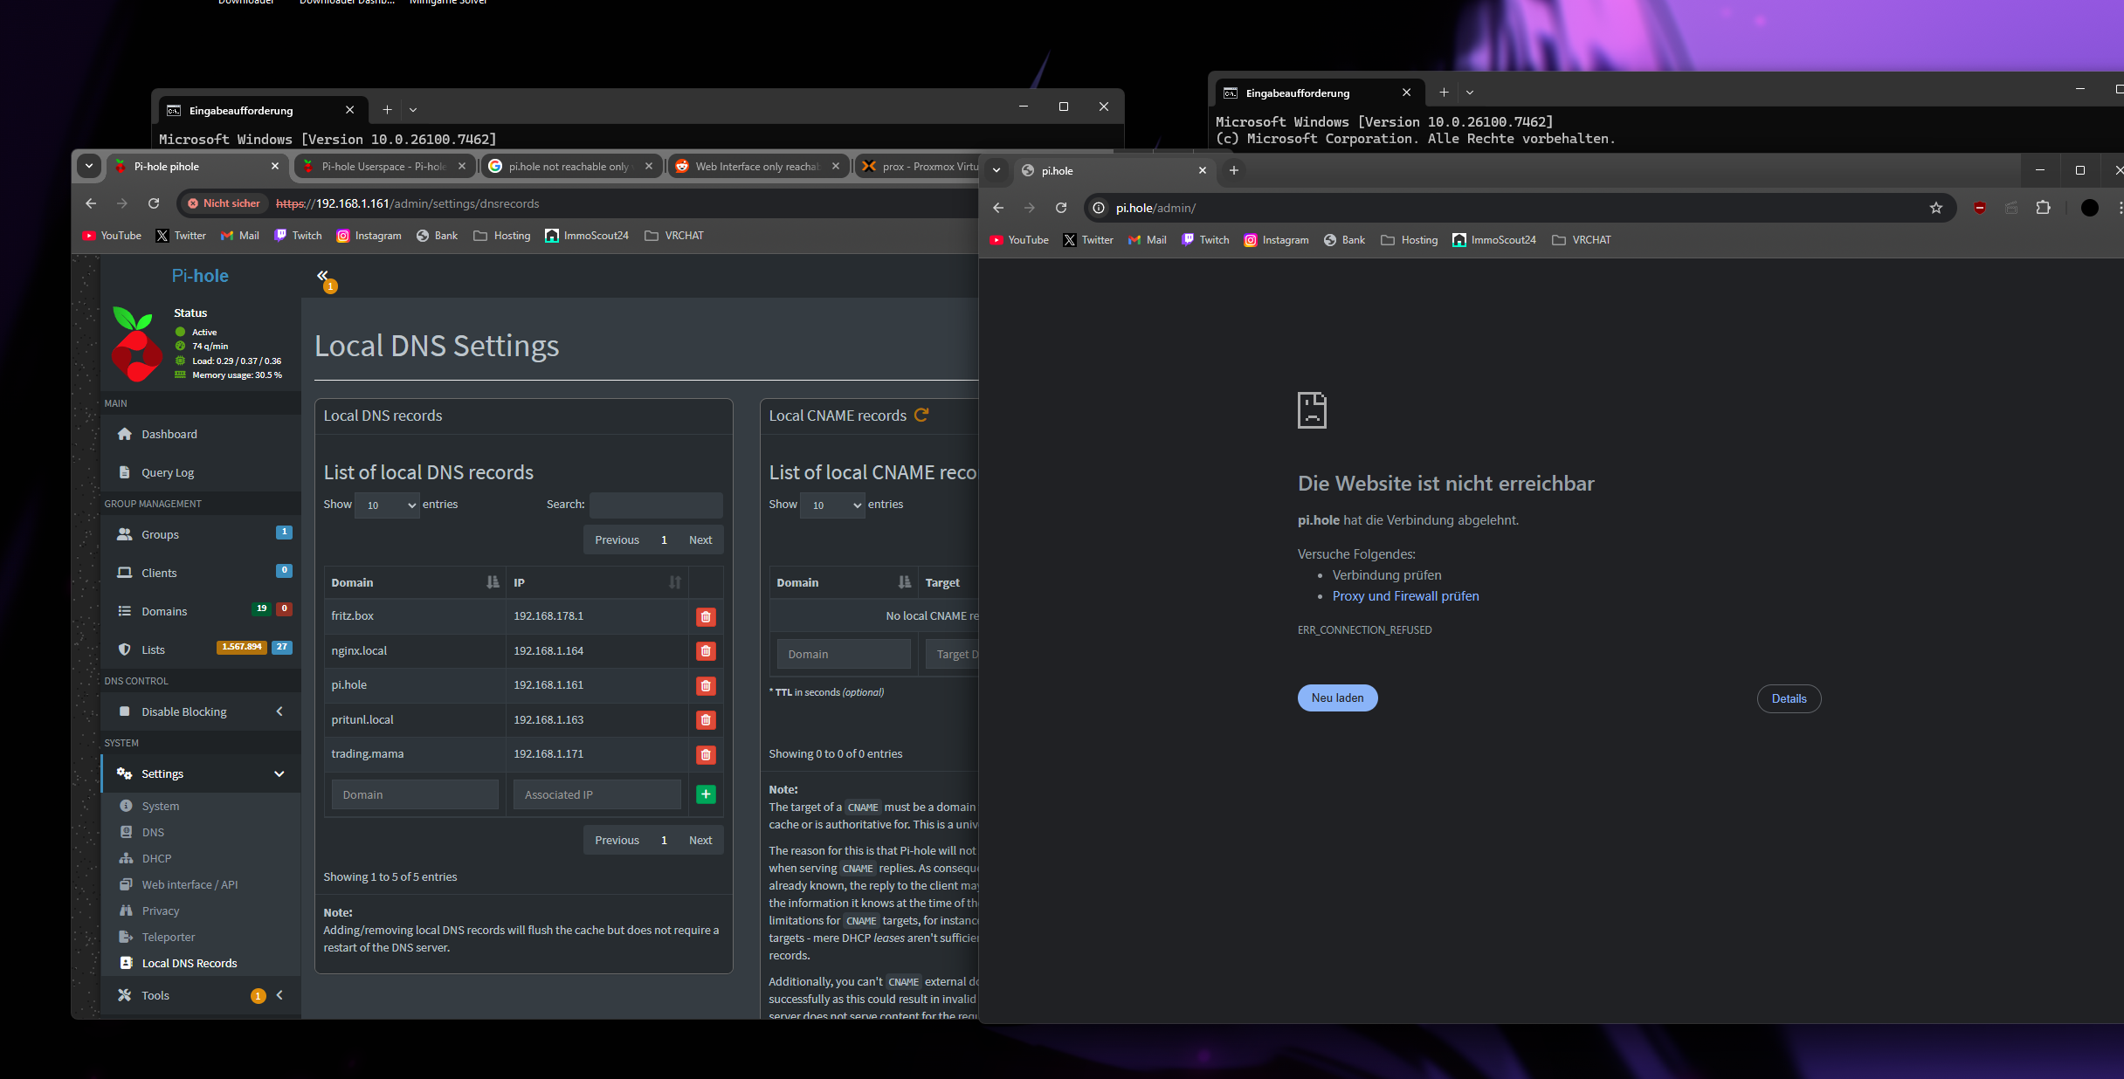The width and height of the screenshot is (2124, 1079).
Task: Sort DNS records by Domain column
Action: (415, 582)
